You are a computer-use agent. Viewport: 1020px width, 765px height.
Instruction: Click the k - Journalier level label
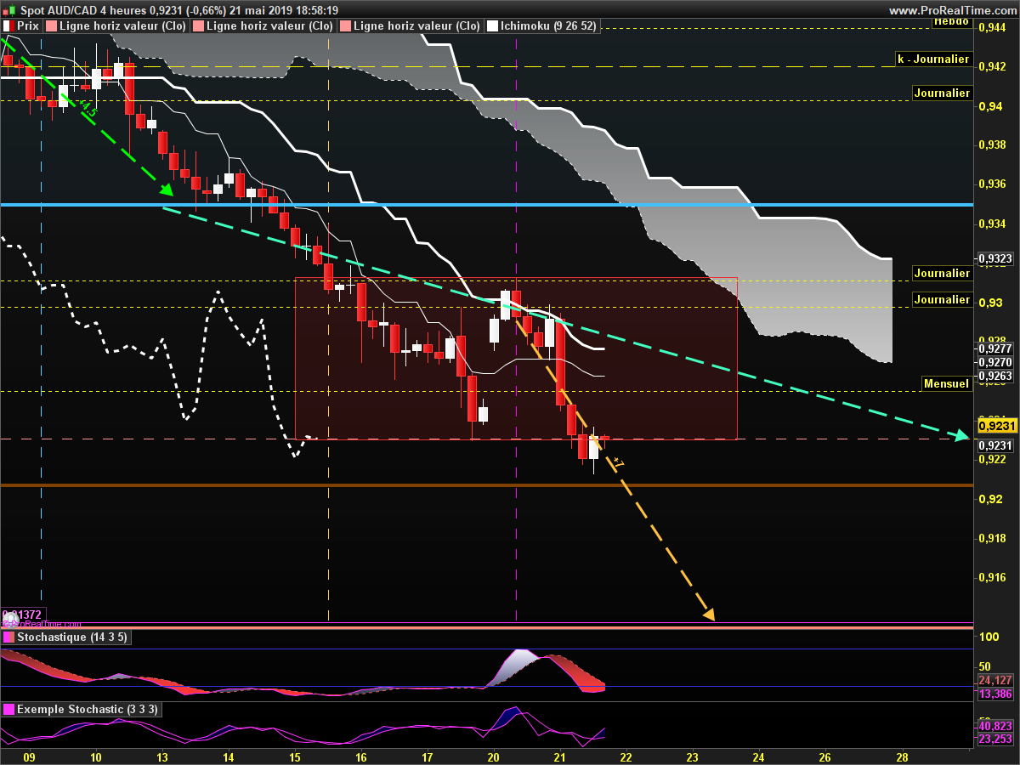[933, 59]
